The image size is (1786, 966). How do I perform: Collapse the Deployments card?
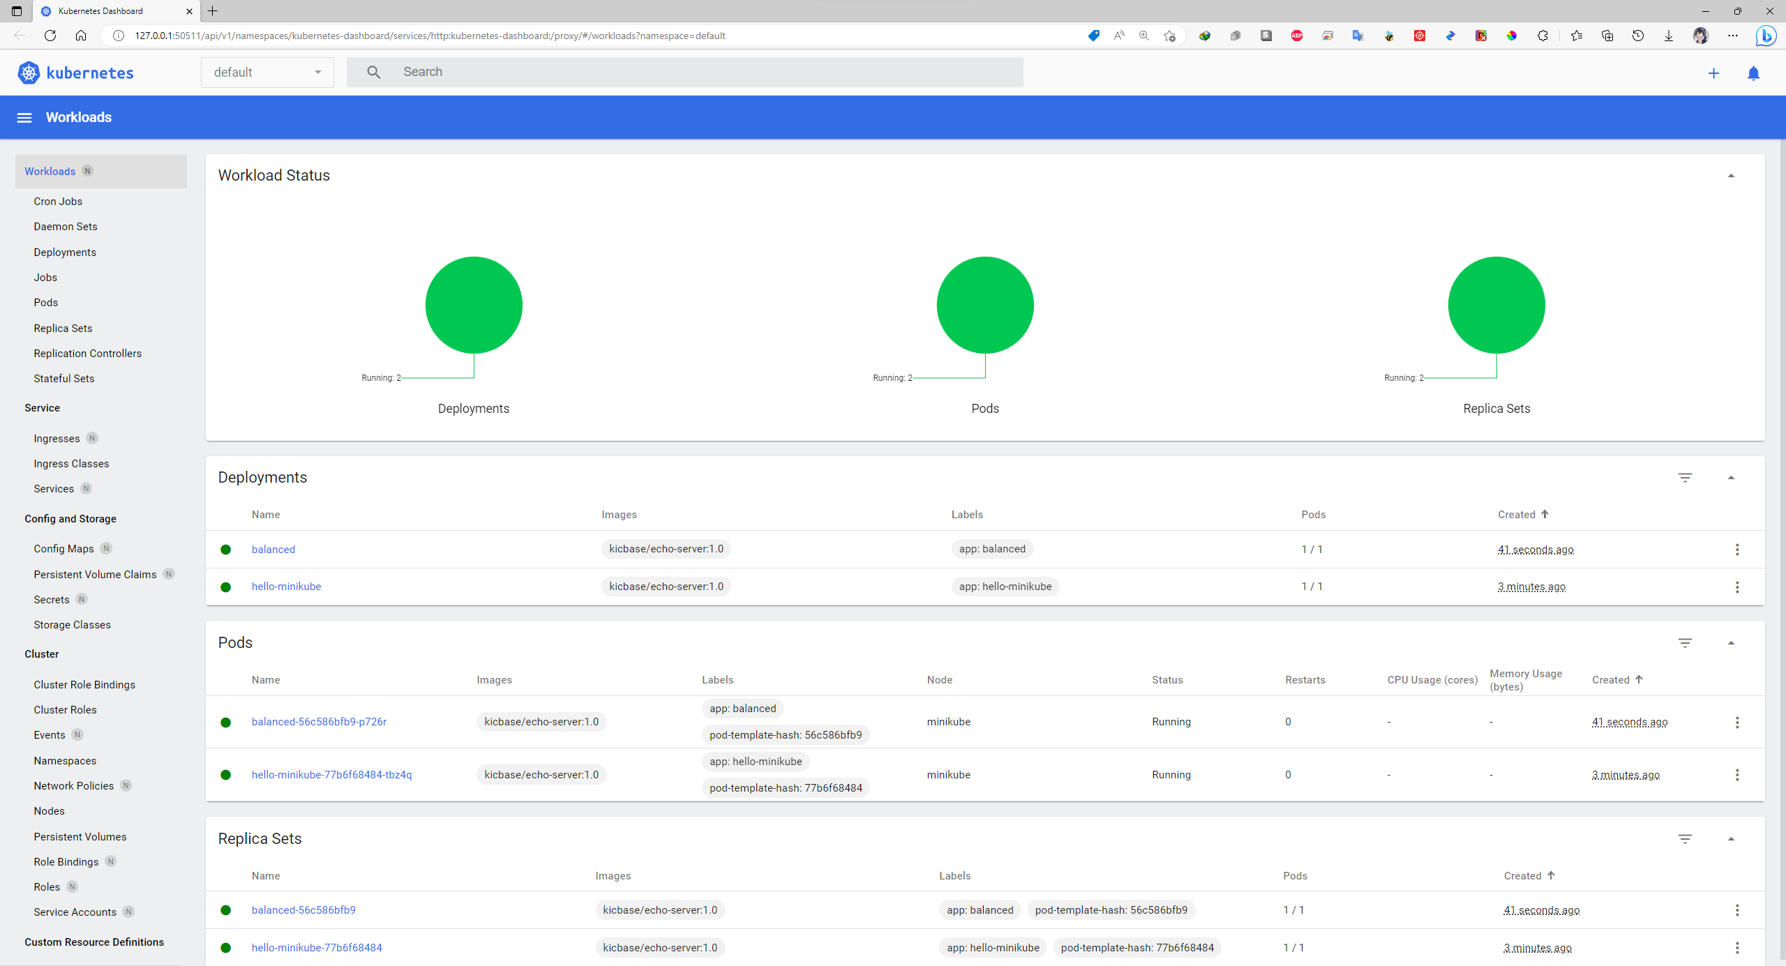(x=1731, y=478)
